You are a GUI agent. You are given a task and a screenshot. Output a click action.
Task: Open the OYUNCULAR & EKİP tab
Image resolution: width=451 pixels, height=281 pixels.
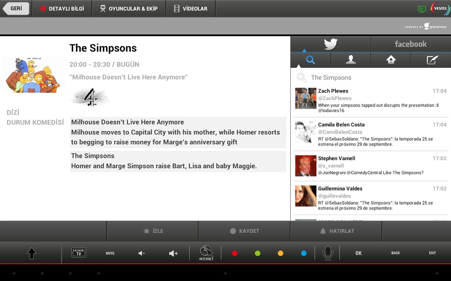click(x=129, y=8)
